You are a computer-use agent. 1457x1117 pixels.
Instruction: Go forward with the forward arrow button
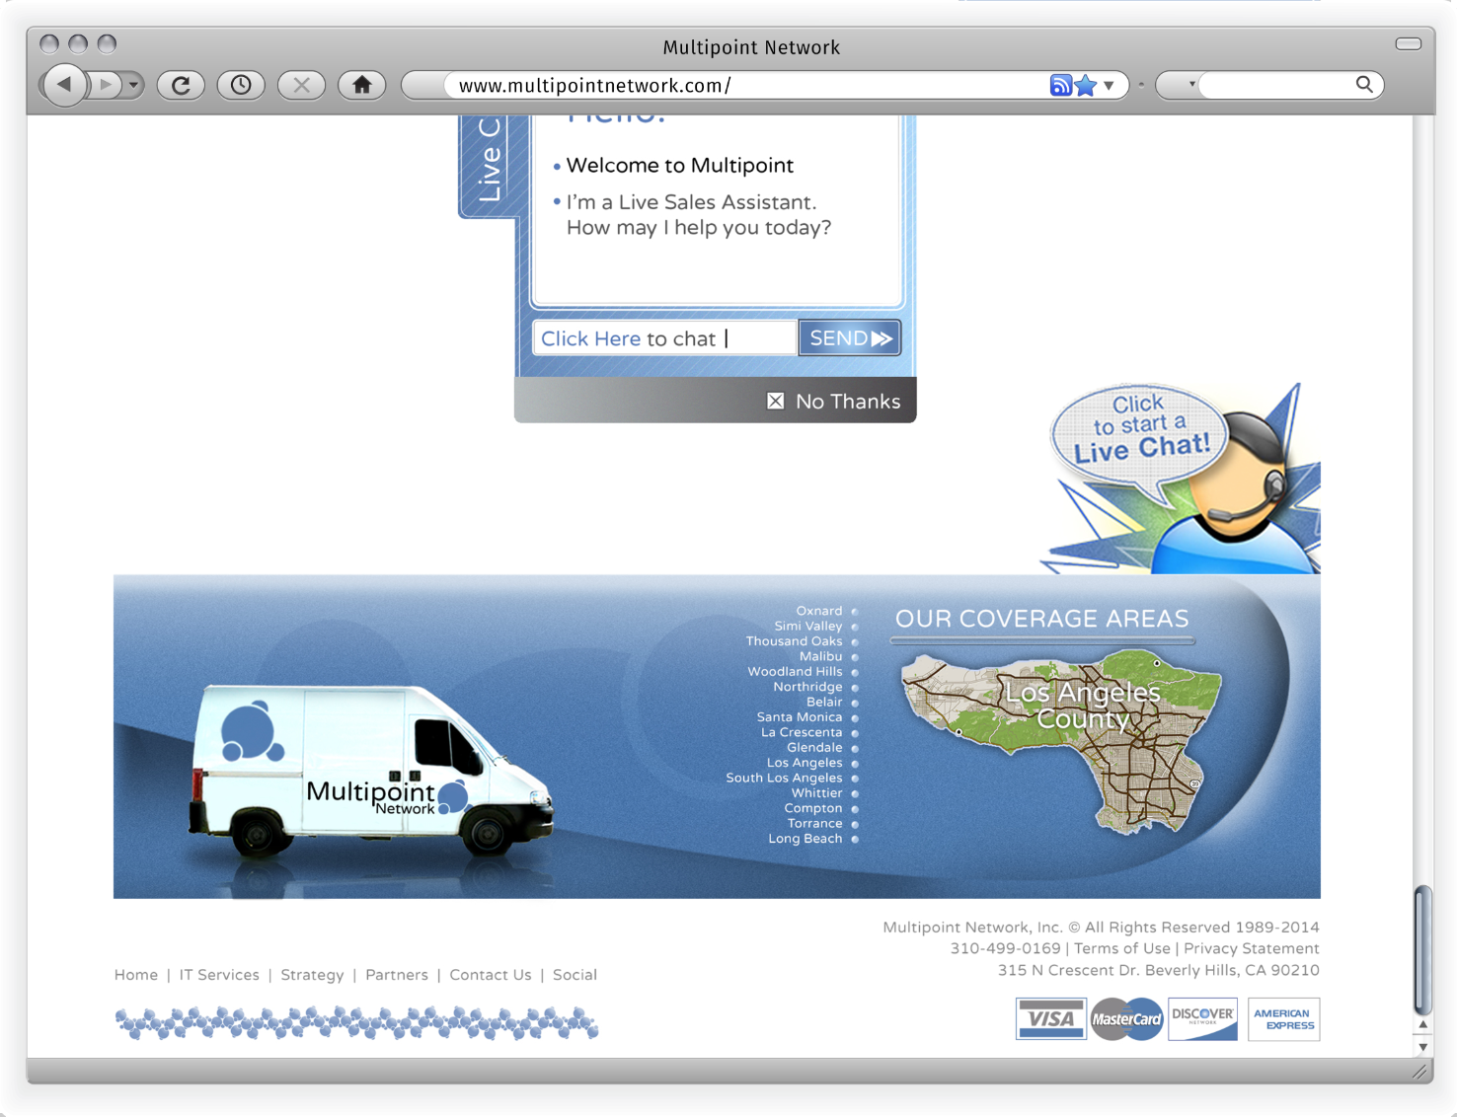tap(105, 85)
